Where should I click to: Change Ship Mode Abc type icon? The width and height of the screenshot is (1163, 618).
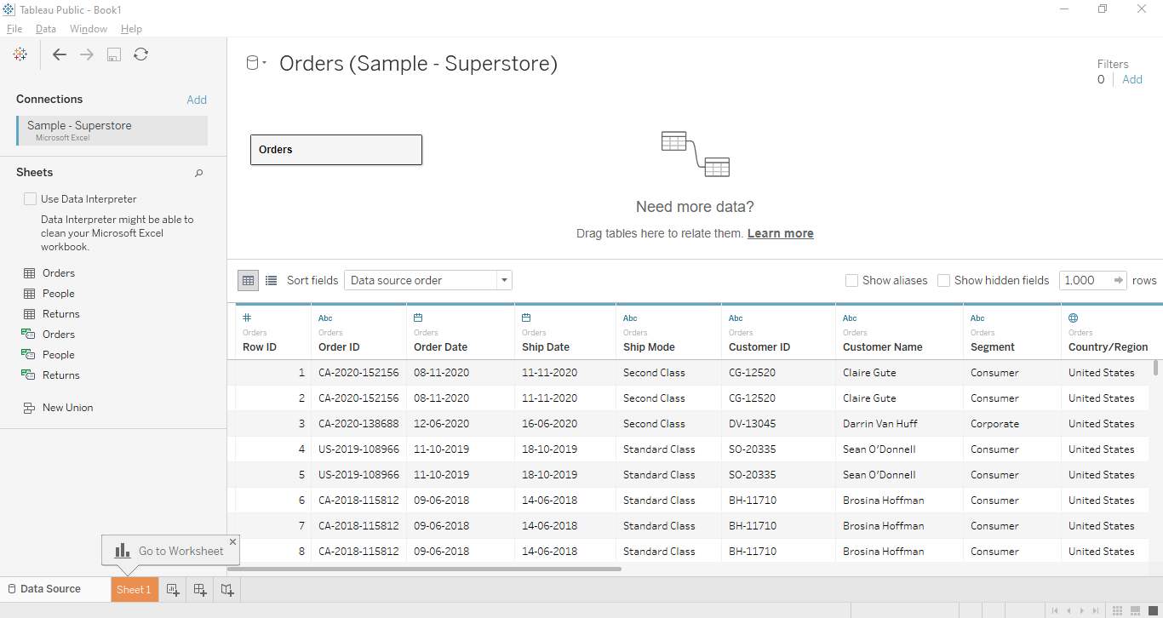click(630, 318)
